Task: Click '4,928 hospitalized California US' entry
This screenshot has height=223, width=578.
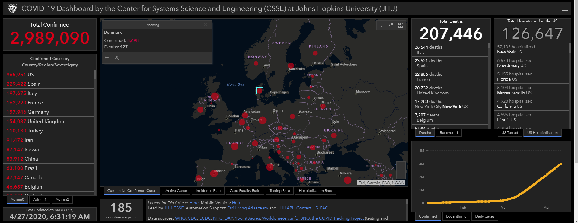Action: [532, 104]
